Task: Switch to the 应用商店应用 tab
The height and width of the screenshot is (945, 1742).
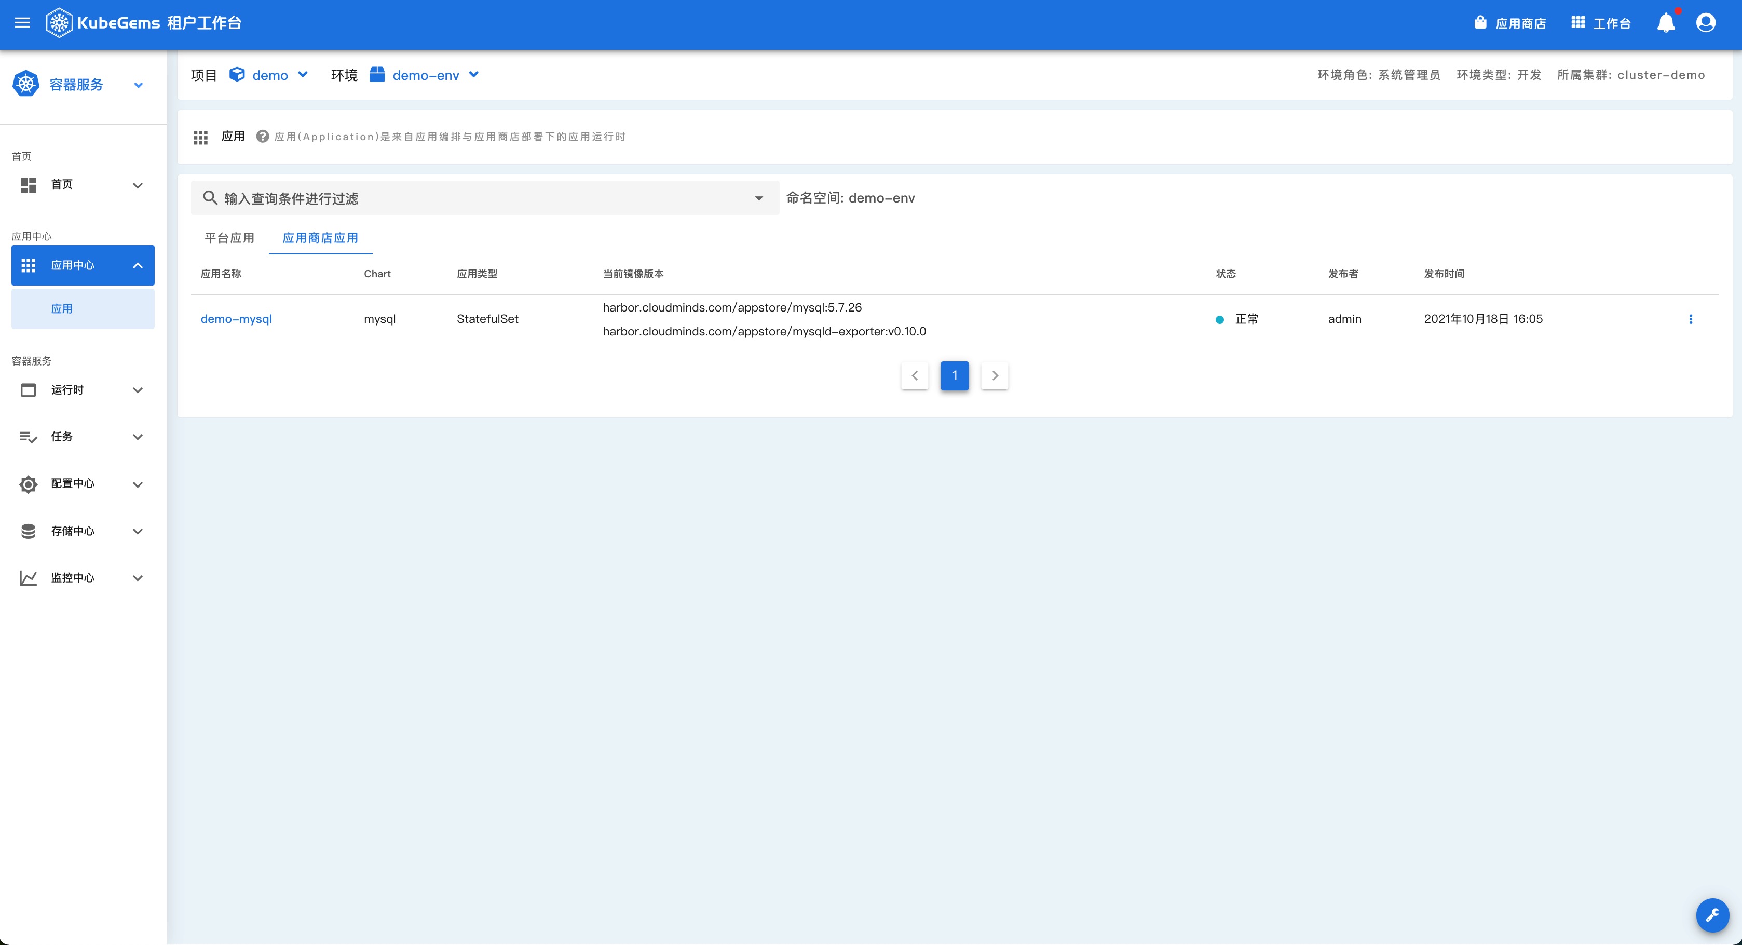Action: (x=321, y=238)
